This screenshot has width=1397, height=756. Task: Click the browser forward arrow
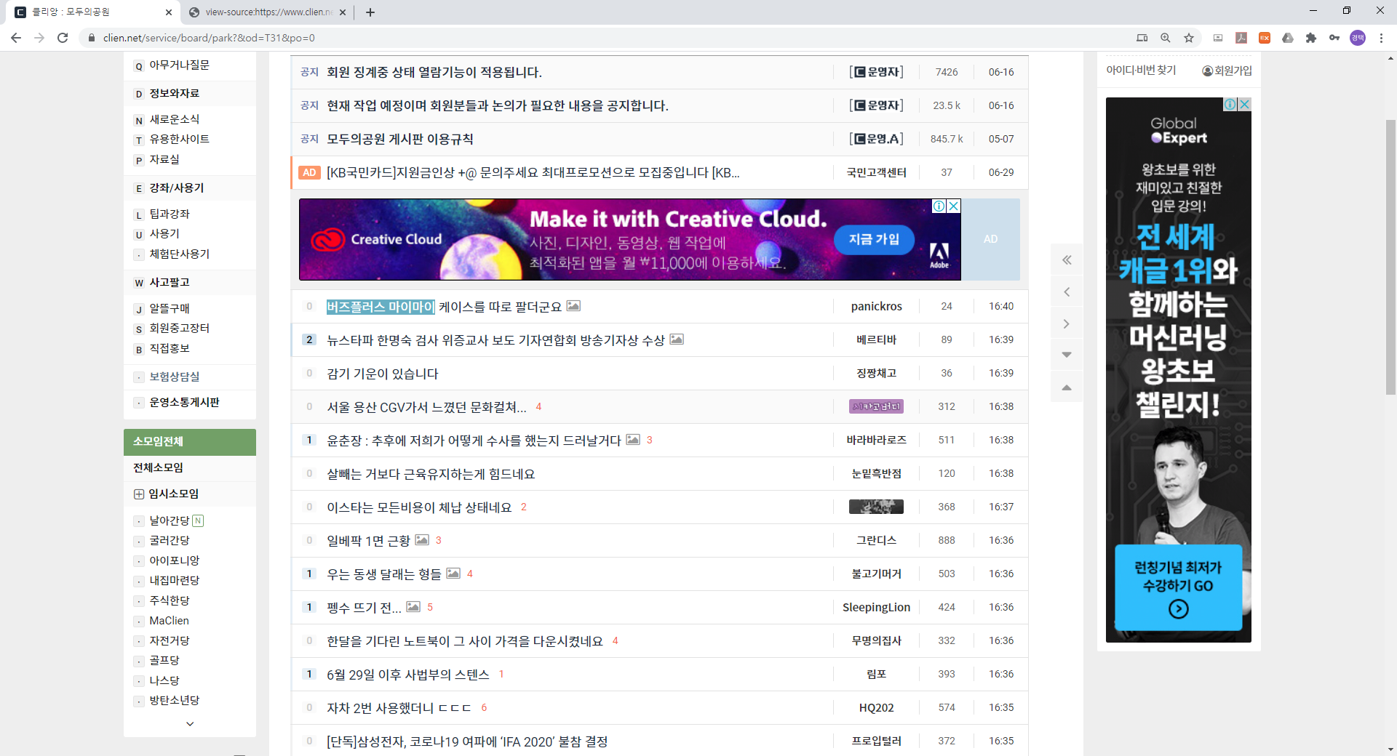pos(39,38)
